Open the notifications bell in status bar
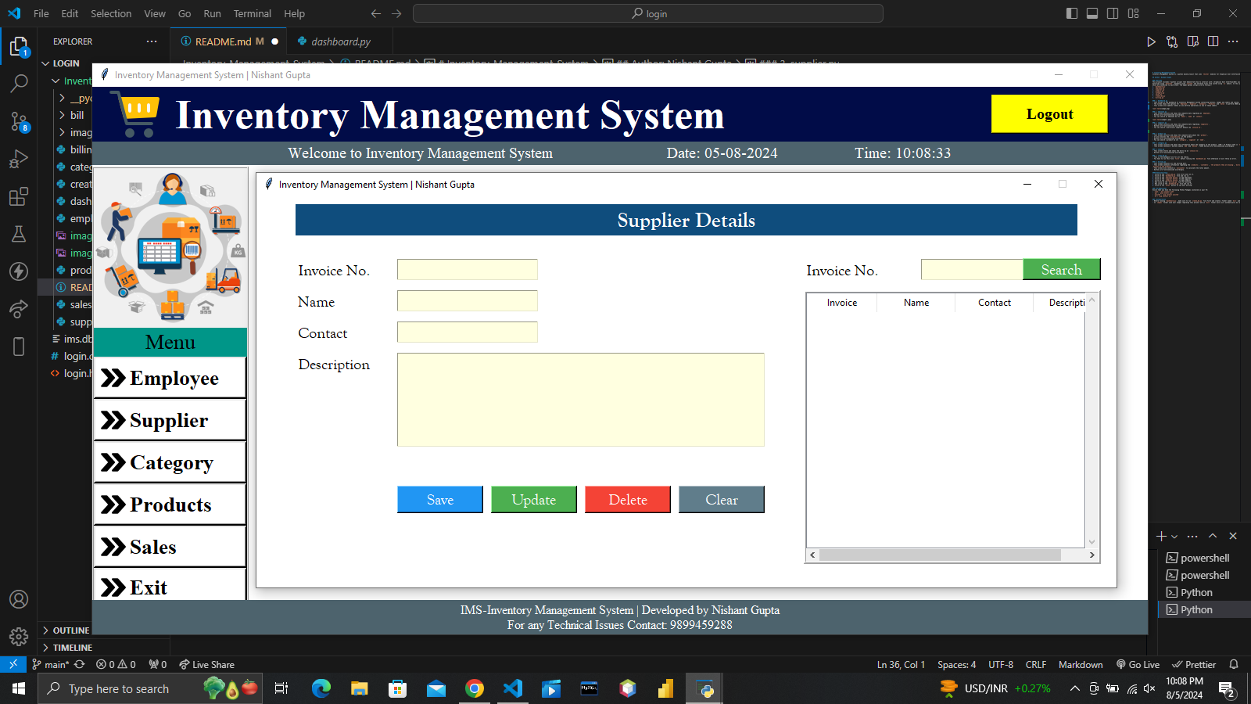Screen dimensions: 1251x704 coord(1234,664)
